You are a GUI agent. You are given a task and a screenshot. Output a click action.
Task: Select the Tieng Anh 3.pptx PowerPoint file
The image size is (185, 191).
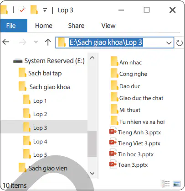pyautogui.click(x=135, y=132)
